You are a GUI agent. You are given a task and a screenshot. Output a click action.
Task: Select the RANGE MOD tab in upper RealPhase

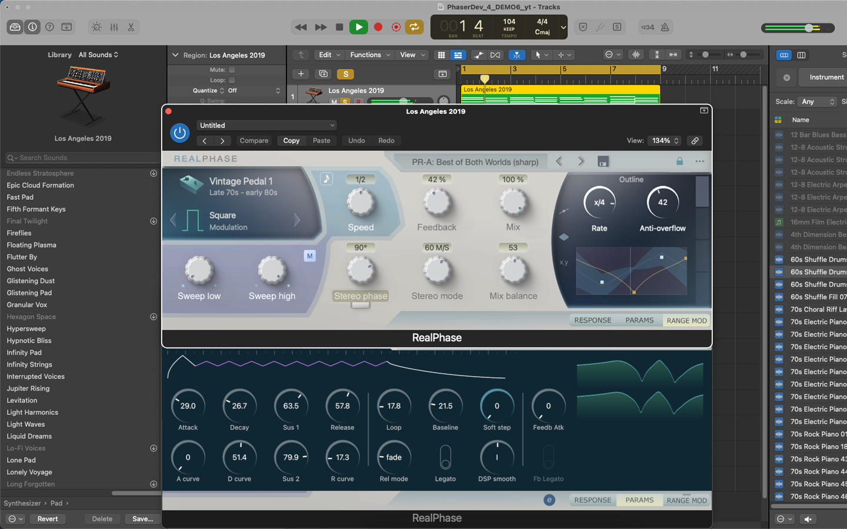[x=686, y=320]
